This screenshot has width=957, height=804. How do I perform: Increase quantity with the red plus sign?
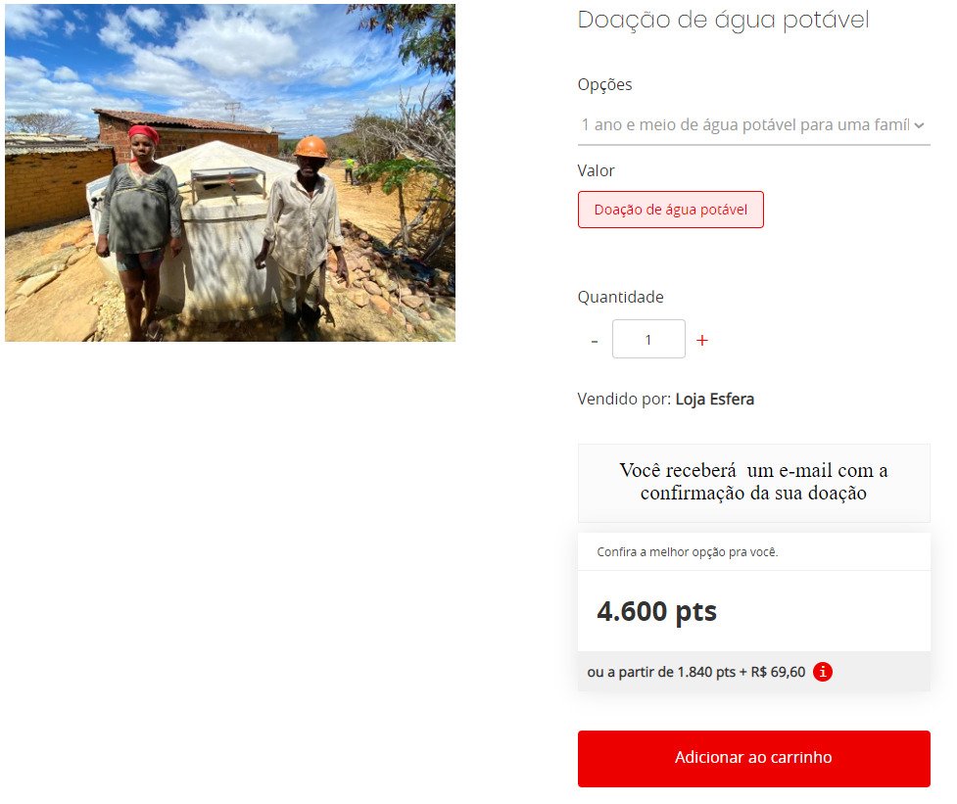(x=702, y=341)
